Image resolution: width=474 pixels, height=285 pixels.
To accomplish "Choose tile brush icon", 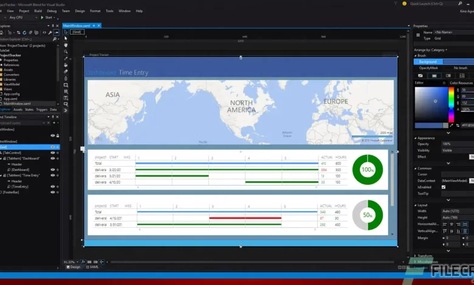I will click(x=462, y=76).
